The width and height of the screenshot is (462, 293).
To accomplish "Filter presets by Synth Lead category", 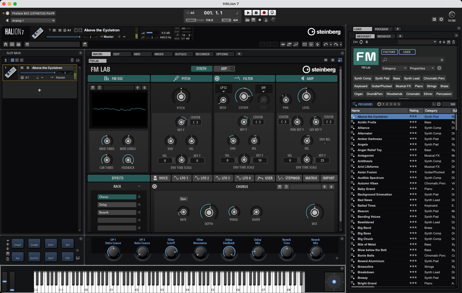I will tap(412, 79).
